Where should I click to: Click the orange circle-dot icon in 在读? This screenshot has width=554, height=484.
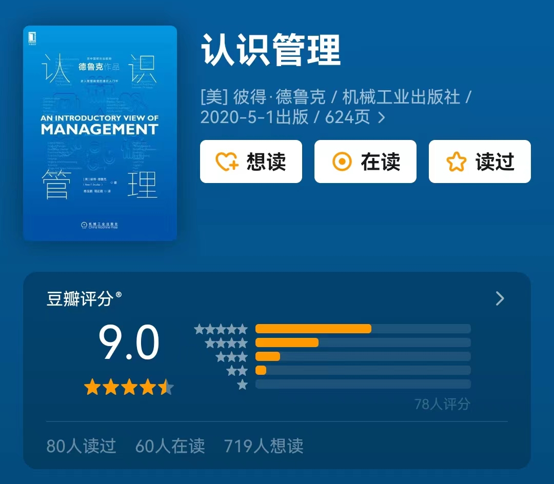pos(342,162)
